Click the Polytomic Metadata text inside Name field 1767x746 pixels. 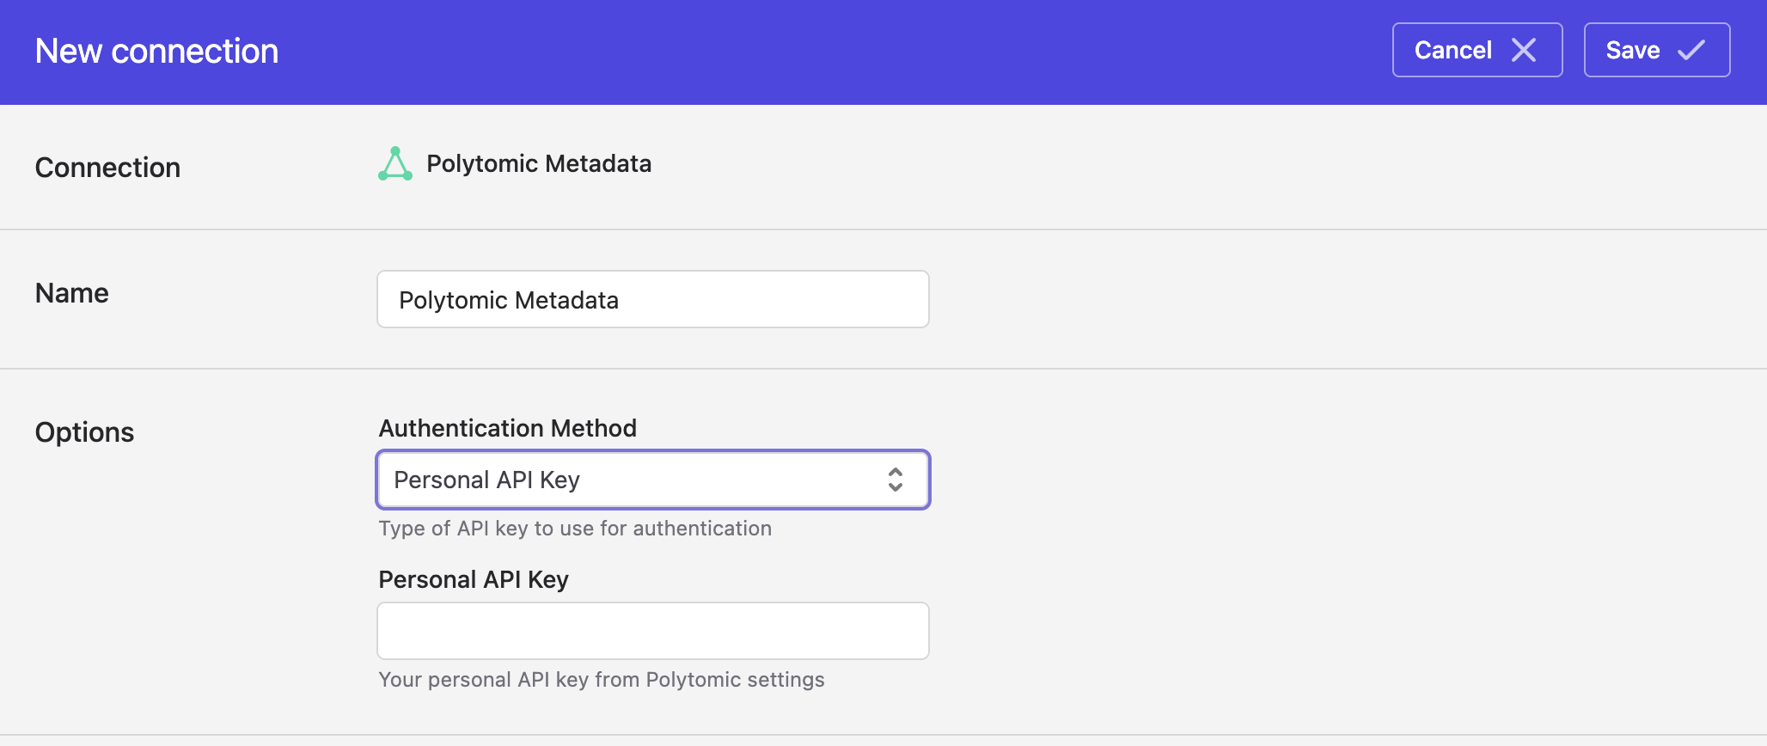[509, 300]
